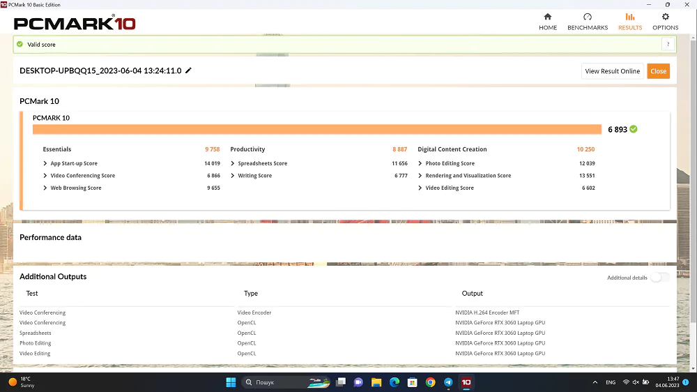The image size is (697, 392).
Task: Click View Result Online button
Action: tap(612, 71)
